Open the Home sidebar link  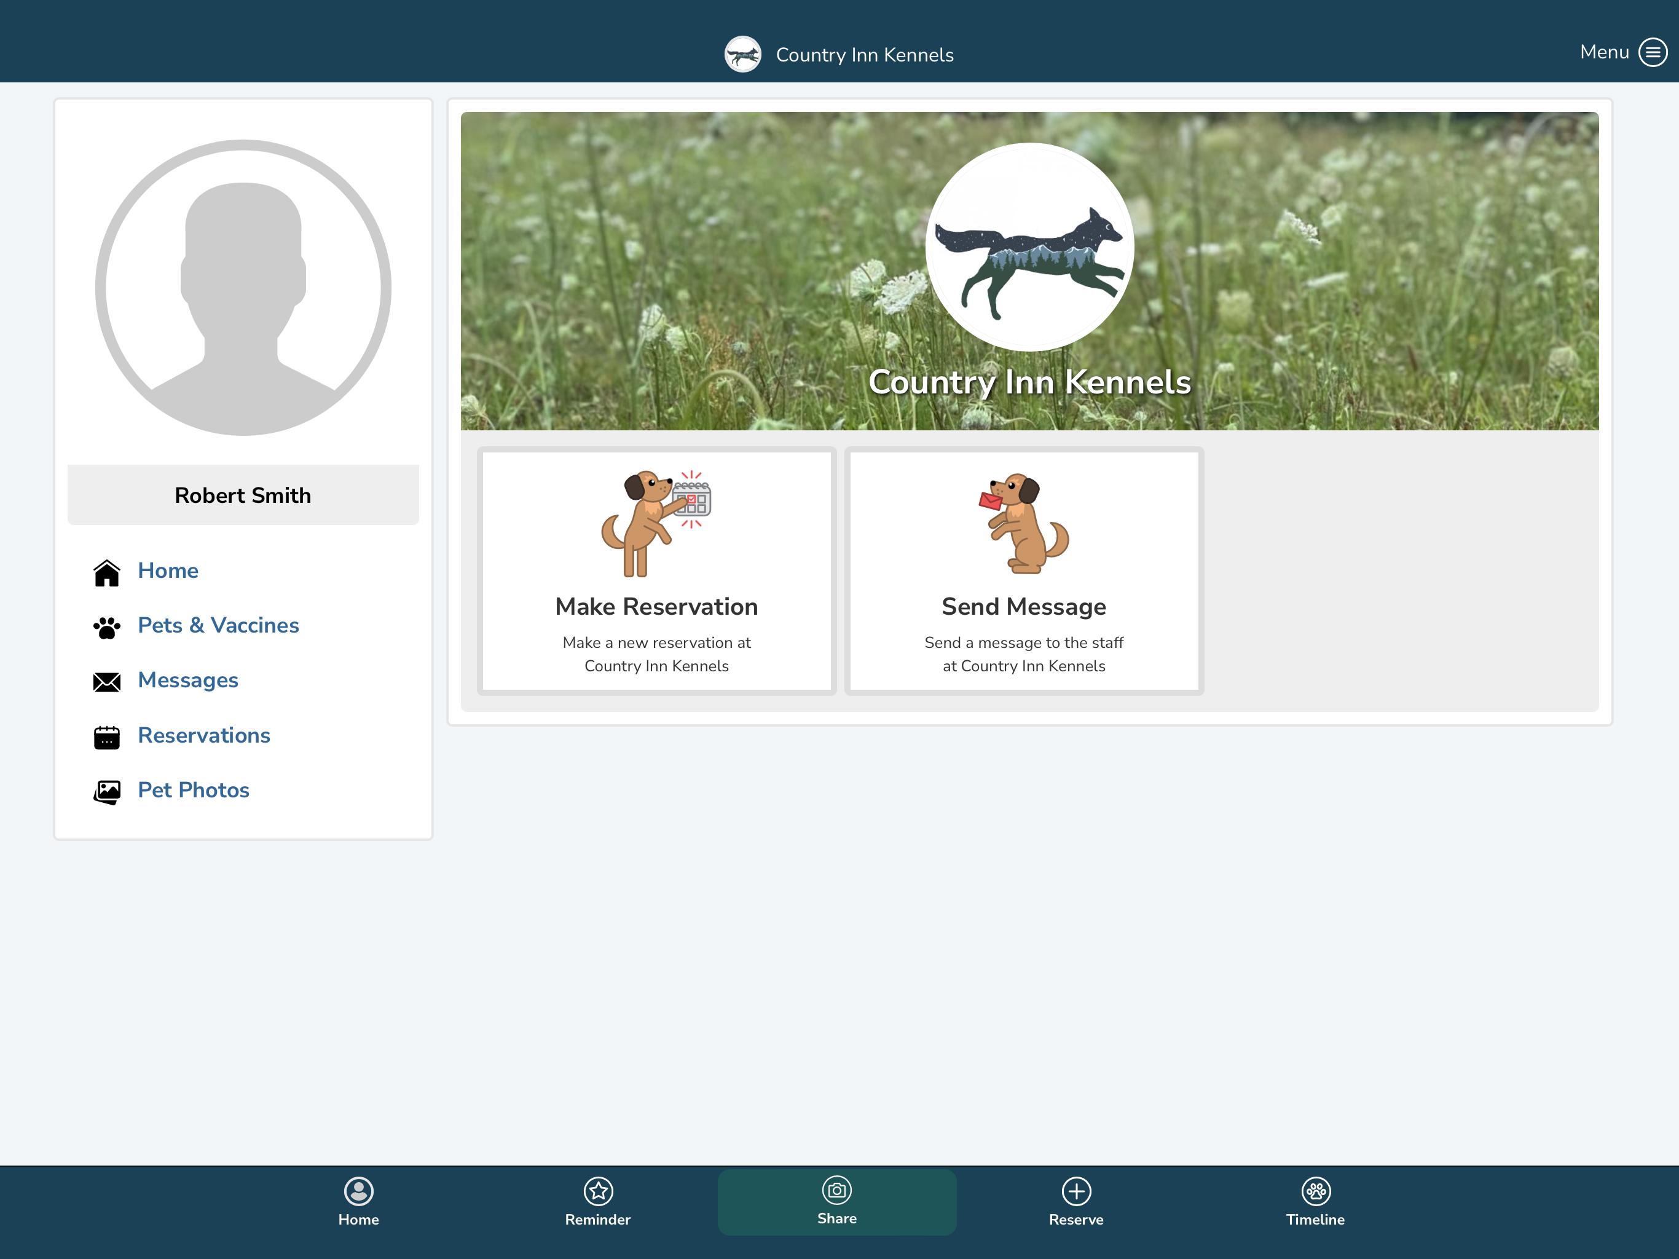[168, 570]
